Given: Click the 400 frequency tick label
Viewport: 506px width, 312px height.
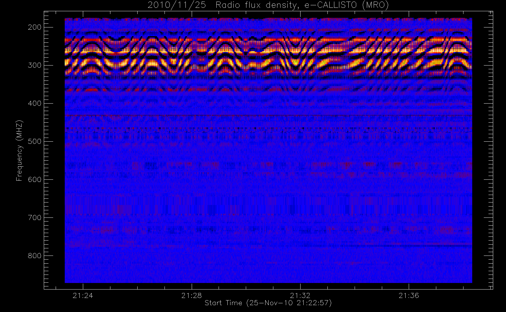Looking at the screenshot, I should 34,103.
